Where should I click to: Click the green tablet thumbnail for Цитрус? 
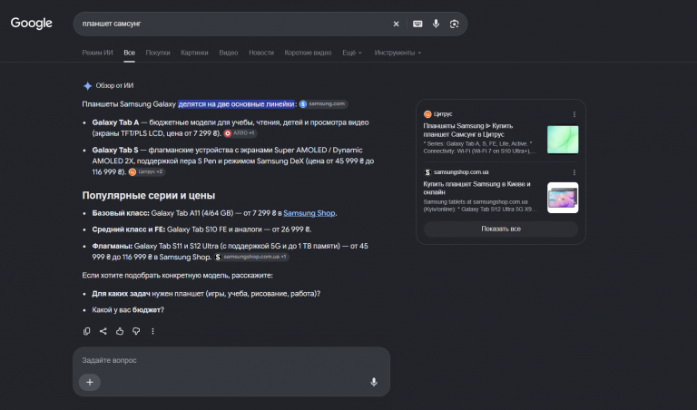click(563, 140)
